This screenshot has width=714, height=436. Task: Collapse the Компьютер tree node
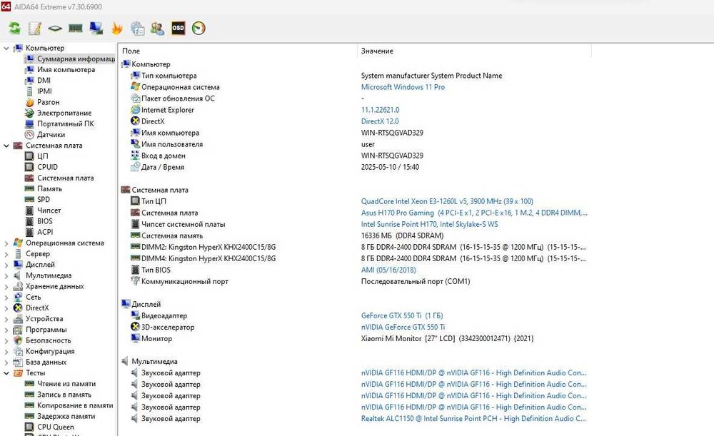[6, 48]
